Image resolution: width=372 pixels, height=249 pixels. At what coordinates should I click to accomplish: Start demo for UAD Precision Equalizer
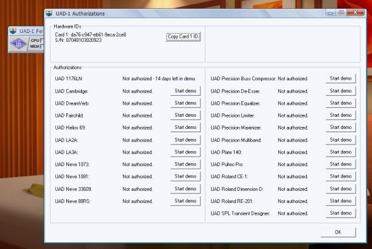[x=341, y=103]
